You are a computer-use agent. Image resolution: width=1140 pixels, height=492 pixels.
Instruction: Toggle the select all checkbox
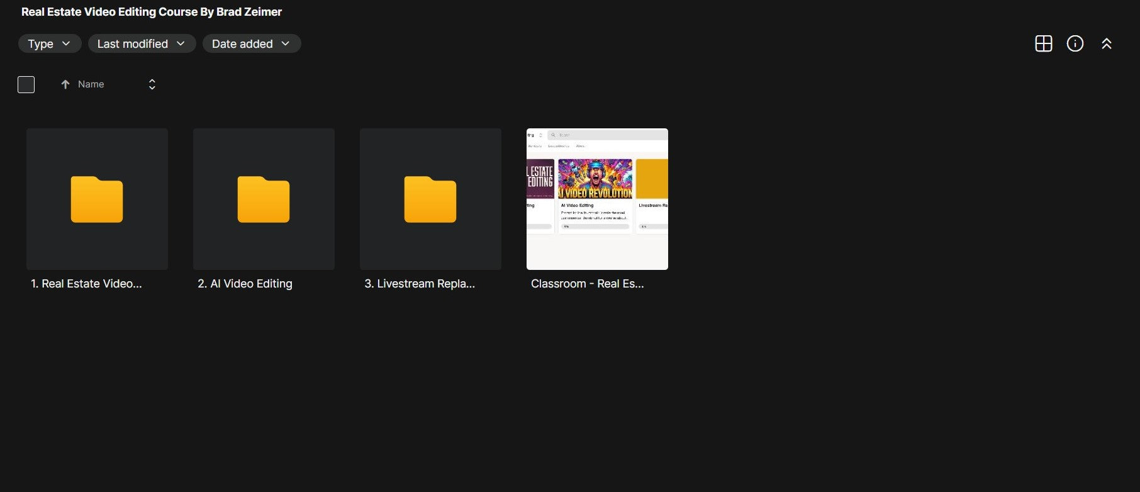click(26, 84)
